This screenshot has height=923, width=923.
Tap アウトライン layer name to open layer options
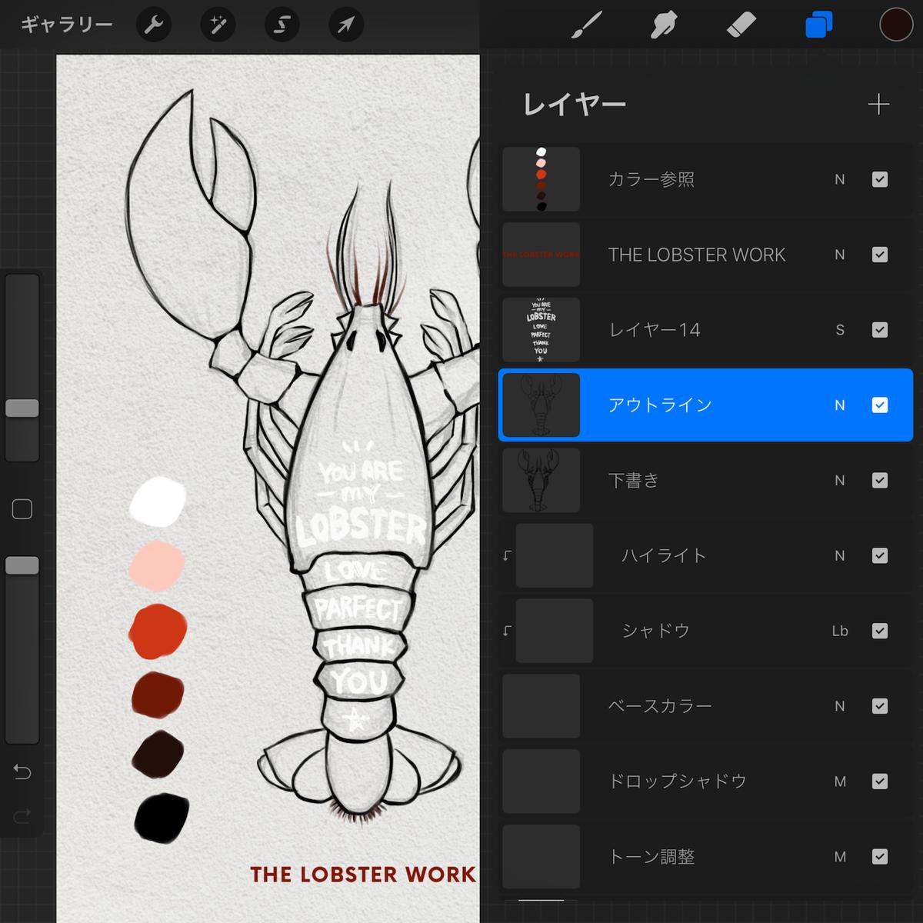(660, 405)
